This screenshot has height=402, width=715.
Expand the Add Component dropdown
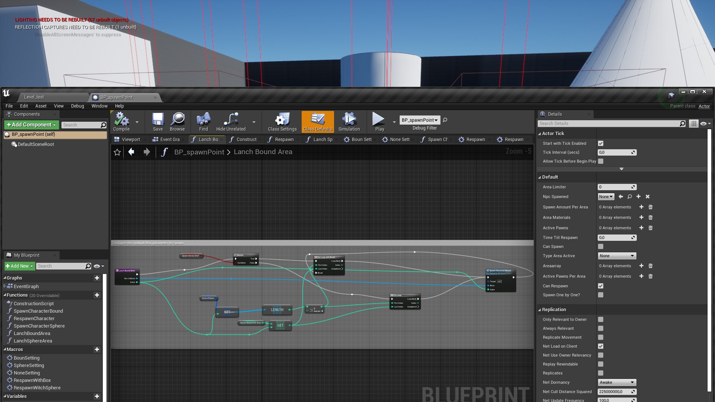coord(54,125)
